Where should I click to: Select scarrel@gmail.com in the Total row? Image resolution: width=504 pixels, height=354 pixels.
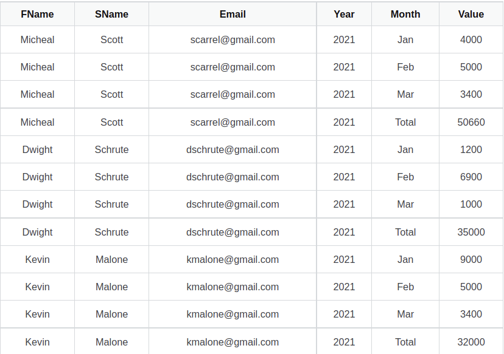click(233, 122)
